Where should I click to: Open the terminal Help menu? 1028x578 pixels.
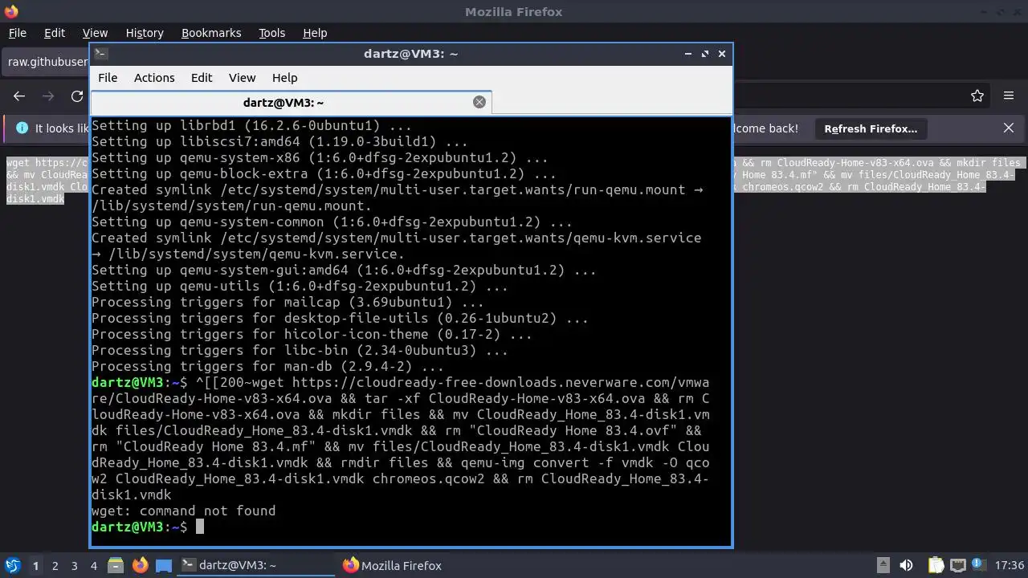pyautogui.click(x=284, y=78)
